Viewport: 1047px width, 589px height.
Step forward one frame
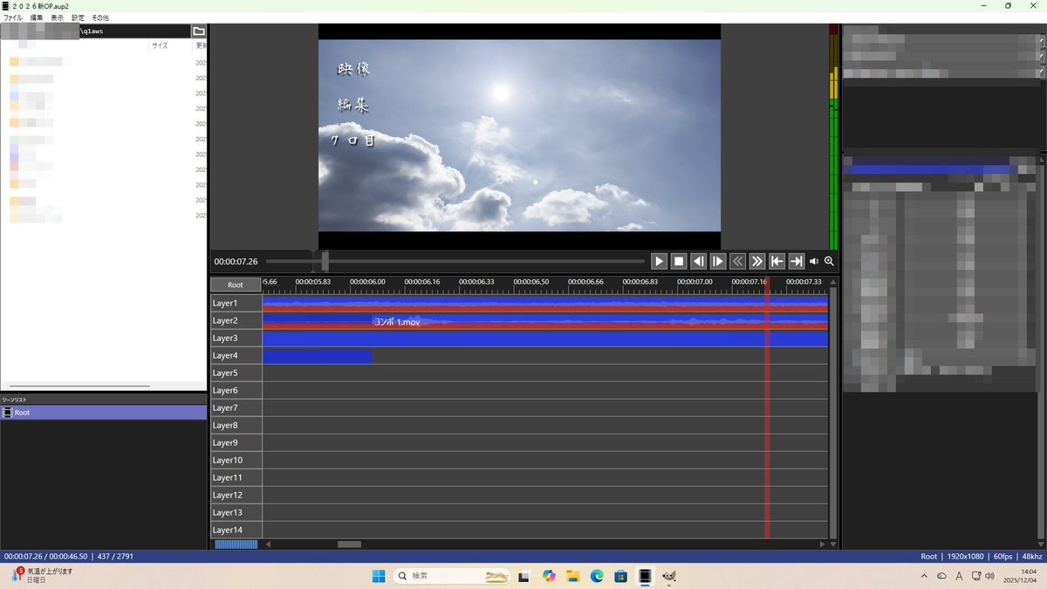click(x=717, y=261)
